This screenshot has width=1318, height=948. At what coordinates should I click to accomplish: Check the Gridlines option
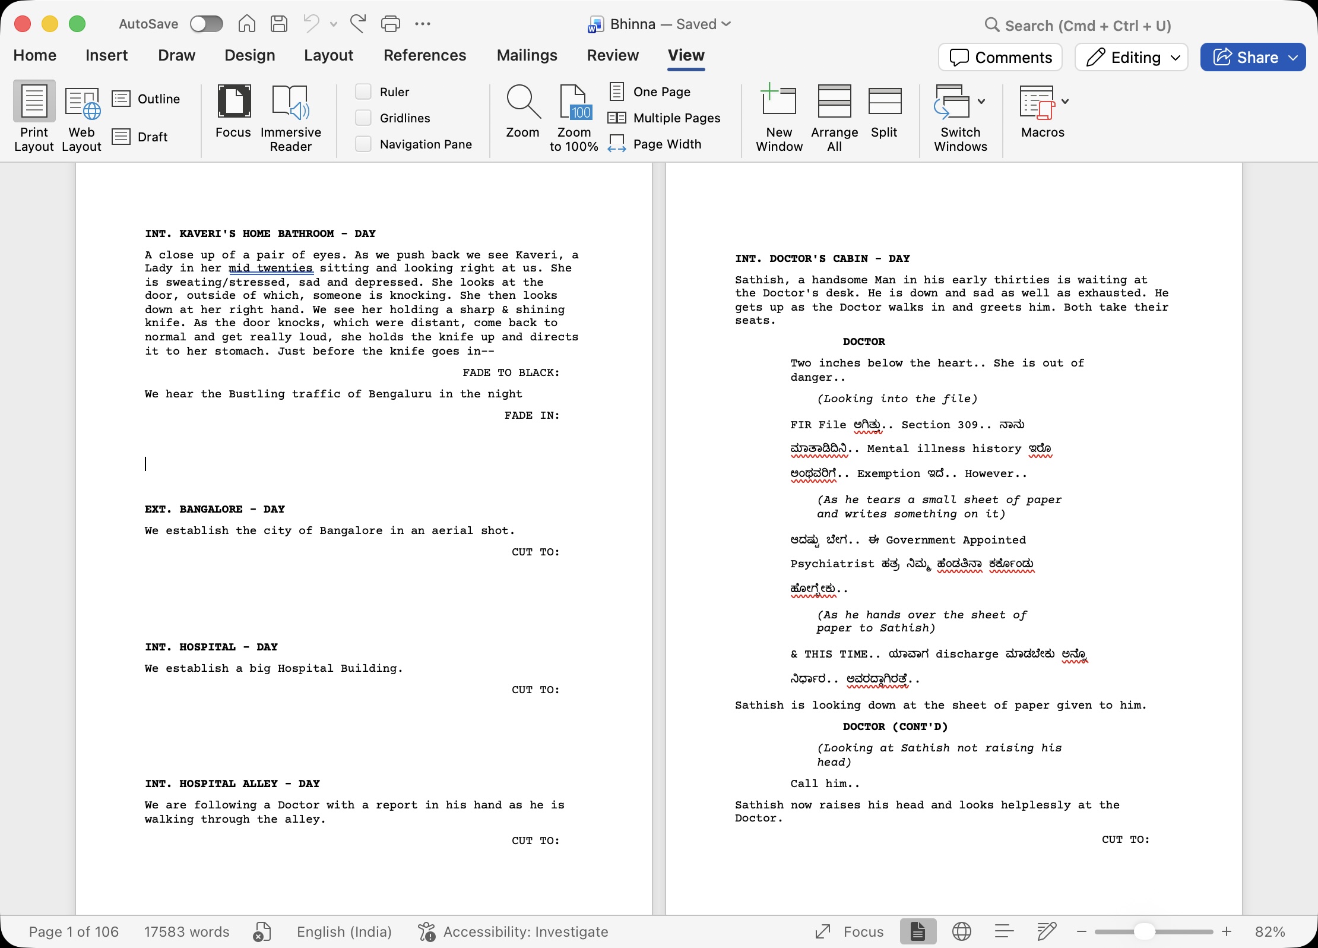(x=363, y=118)
